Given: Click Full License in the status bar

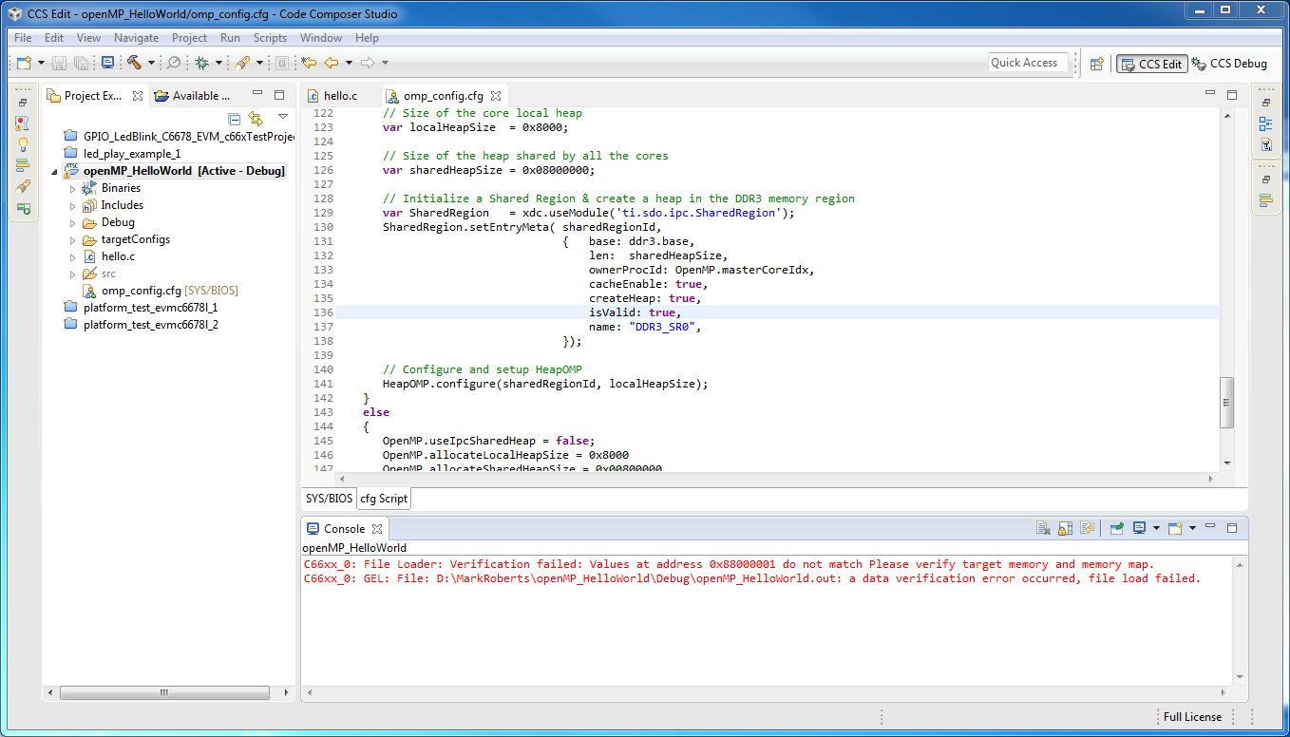Looking at the screenshot, I should 1192,717.
